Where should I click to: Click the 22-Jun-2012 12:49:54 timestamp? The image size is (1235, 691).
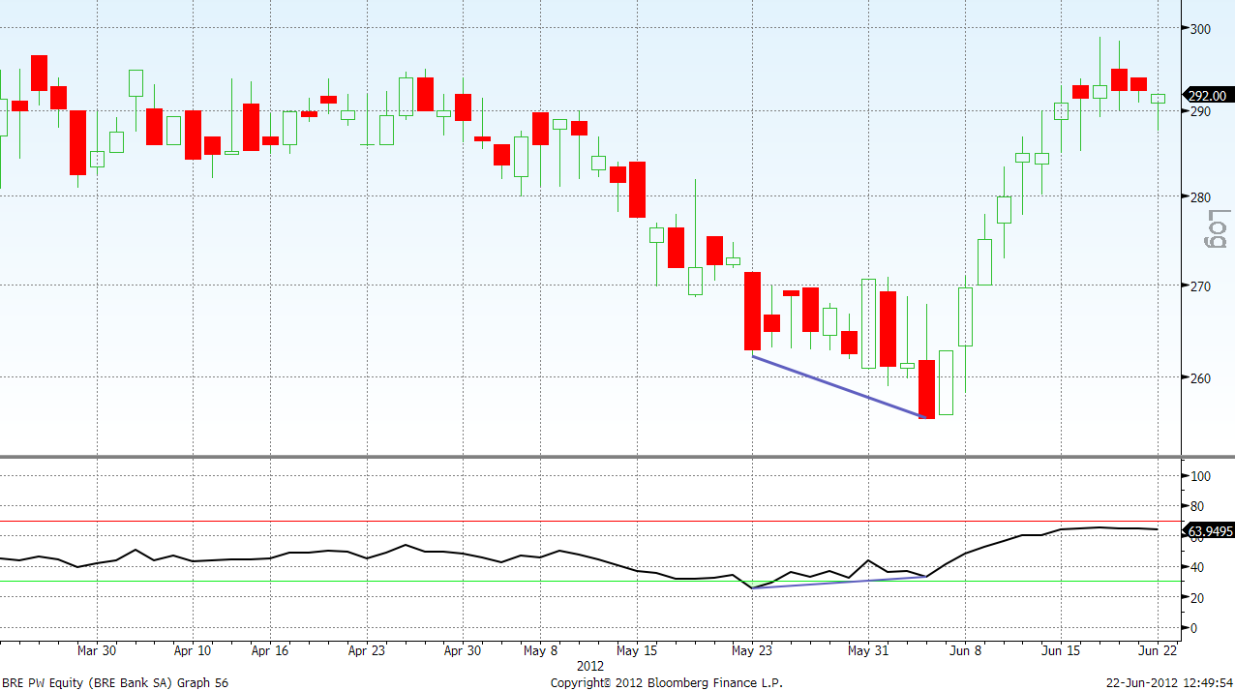1169,682
